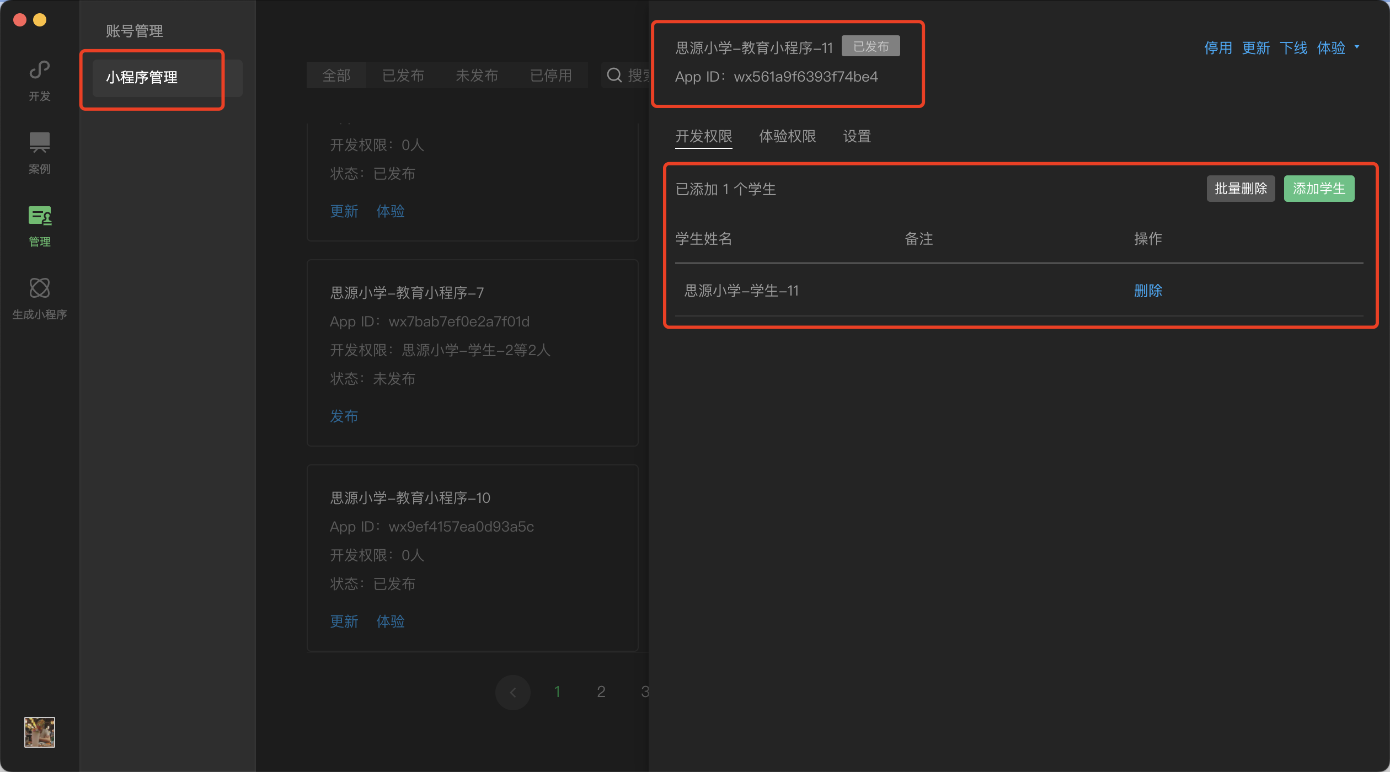Filter list by 未发布 tab
Viewport: 1390px width, 772px height.
click(x=477, y=75)
